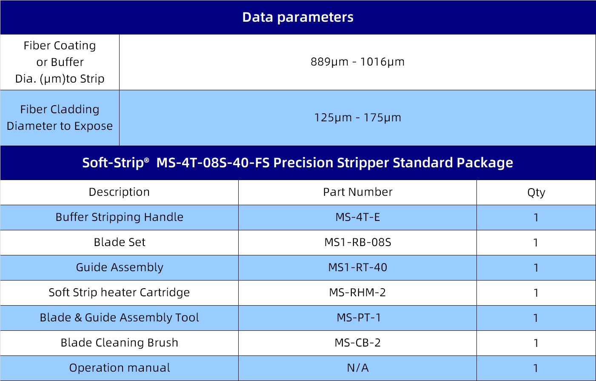Click part number MS-CB-2

pyautogui.click(x=357, y=343)
